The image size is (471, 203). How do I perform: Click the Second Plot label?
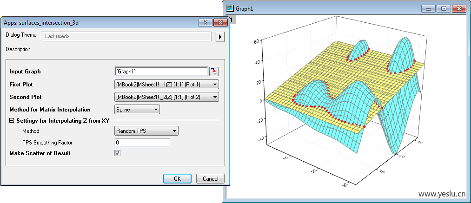coord(26,97)
